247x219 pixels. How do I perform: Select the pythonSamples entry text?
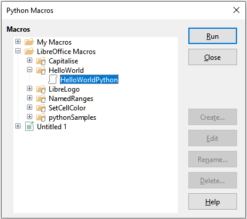point(72,117)
